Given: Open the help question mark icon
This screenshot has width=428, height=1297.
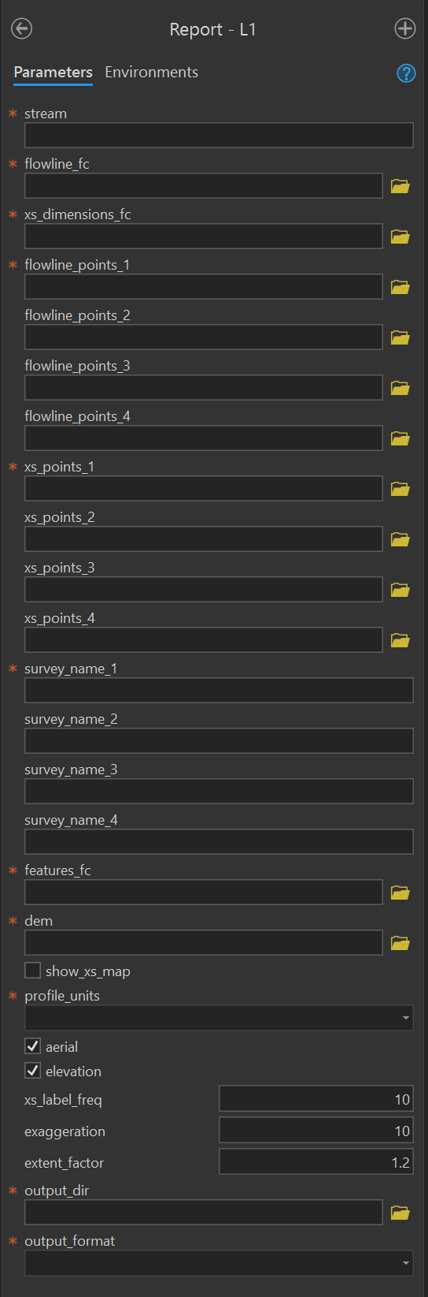Looking at the screenshot, I should [x=406, y=73].
